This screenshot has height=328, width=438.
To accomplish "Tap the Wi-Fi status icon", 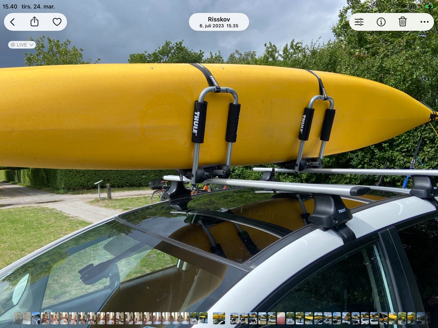I will click(404, 6).
